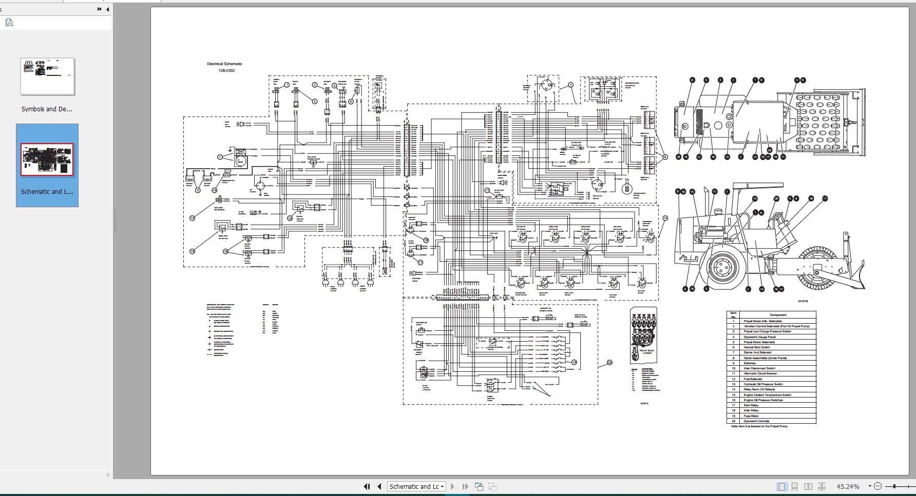Open the page name dropdown in status bar
The height and width of the screenshot is (496, 916).
coord(442,486)
